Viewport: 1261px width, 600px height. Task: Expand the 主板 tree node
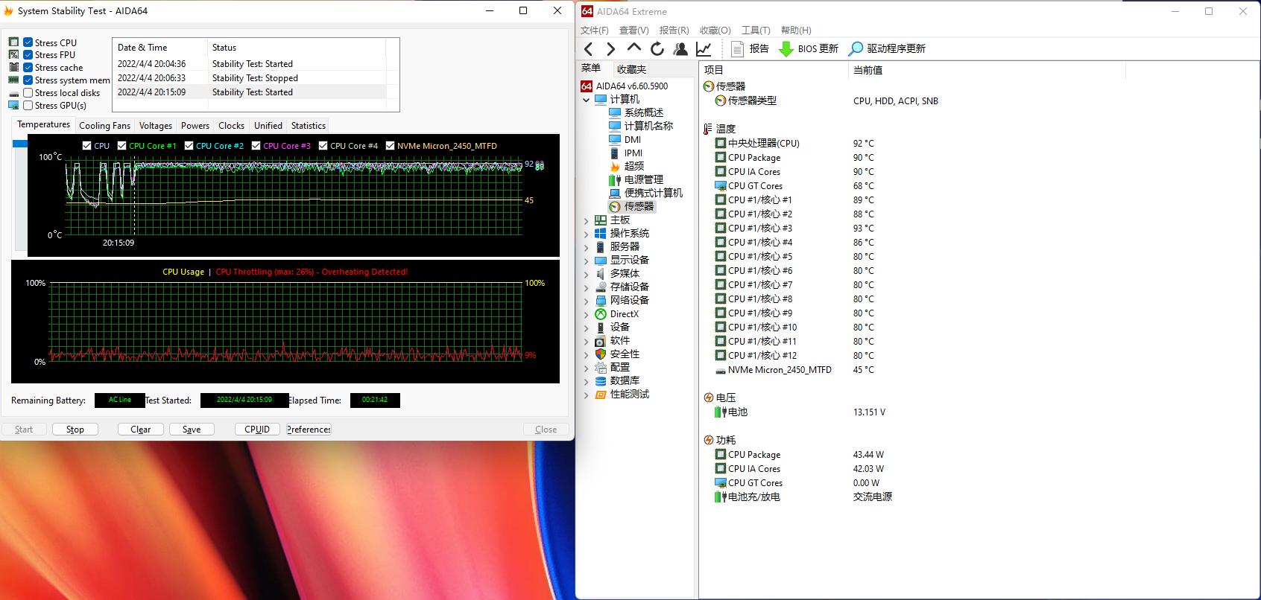587,220
